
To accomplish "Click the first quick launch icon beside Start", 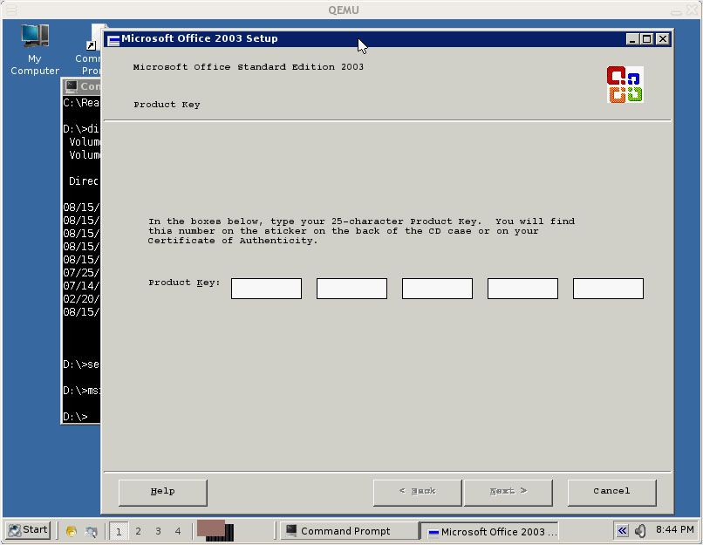I will (x=70, y=531).
